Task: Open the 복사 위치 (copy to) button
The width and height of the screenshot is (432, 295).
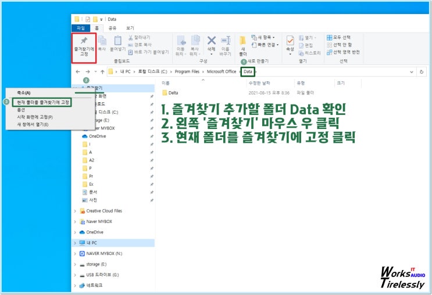Action: pyautogui.click(x=195, y=46)
